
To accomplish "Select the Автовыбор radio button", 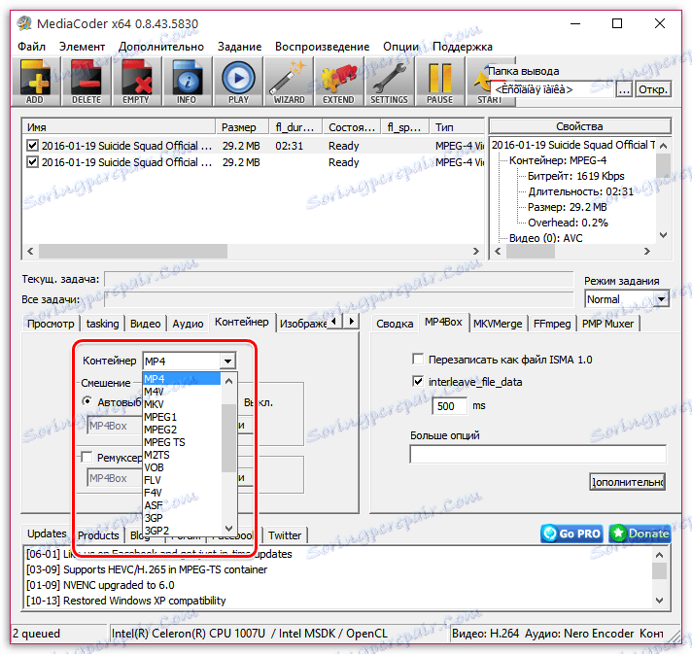I will pyautogui.click(x=87, y=401).
